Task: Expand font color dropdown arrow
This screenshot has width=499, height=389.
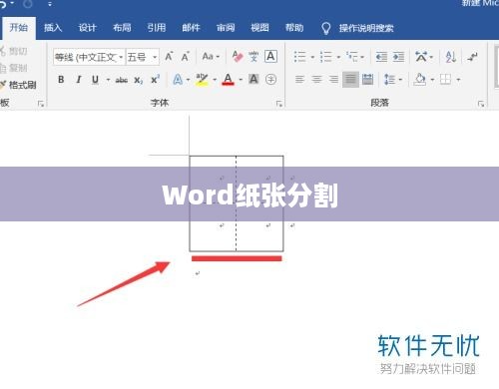Action: point(241,80)
